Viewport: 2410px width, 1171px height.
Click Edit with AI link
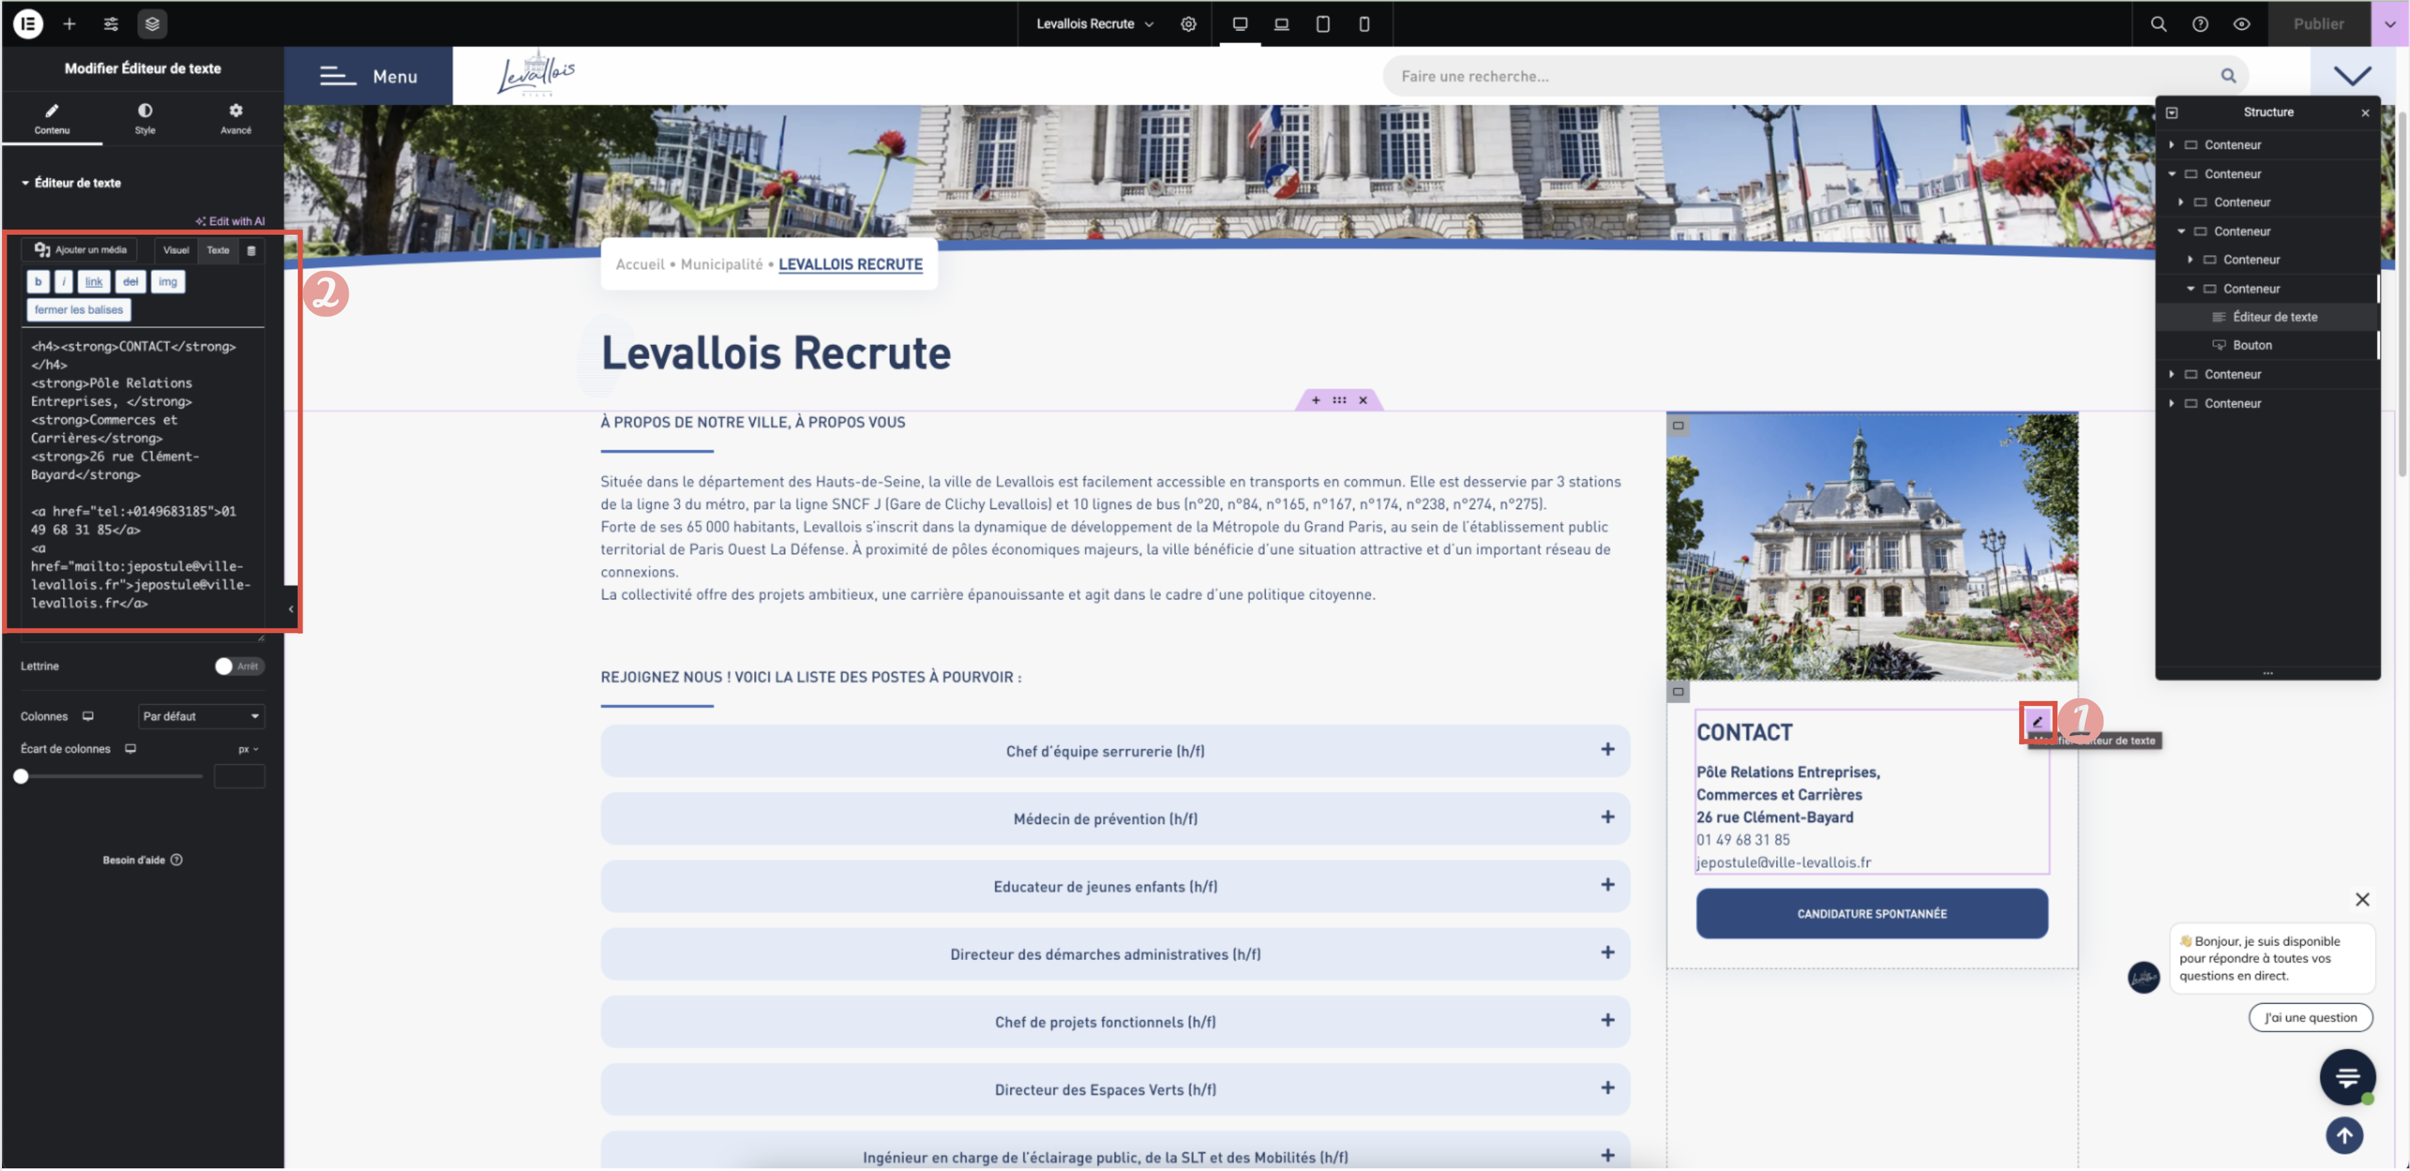tap(230, 221)
